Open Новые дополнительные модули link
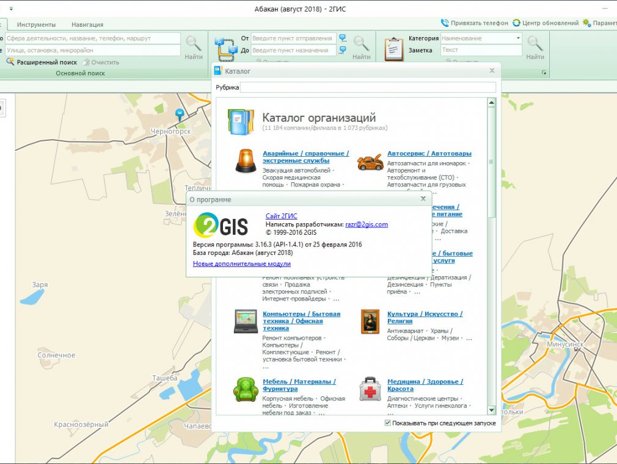 [x=241, y=263]
